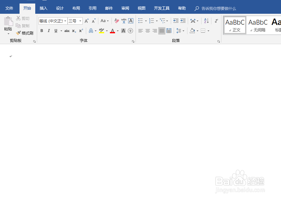The image size is (281, 200).
Task: Switch to the Review (审阅) tab
Action: point(125,8)
